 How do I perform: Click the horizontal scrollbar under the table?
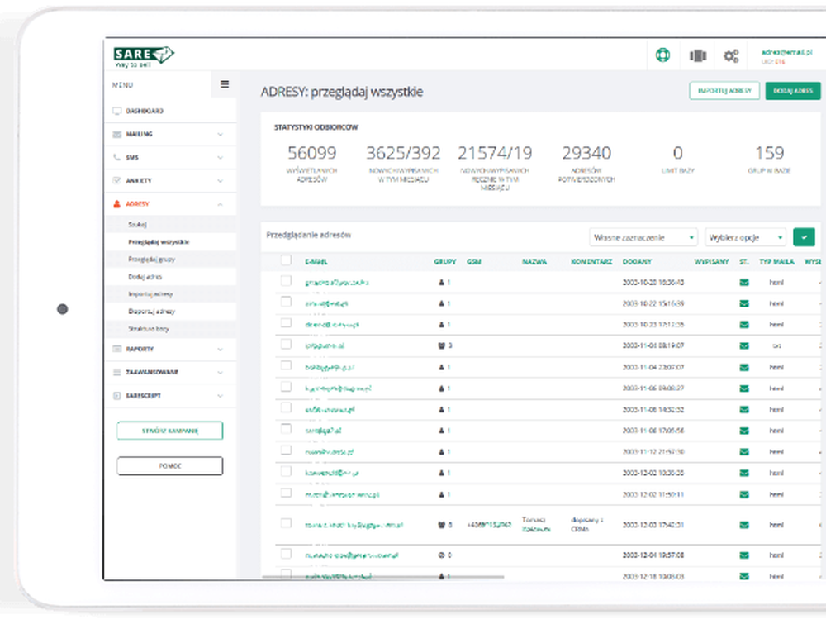pyautogui.click(x=383, y=577)
